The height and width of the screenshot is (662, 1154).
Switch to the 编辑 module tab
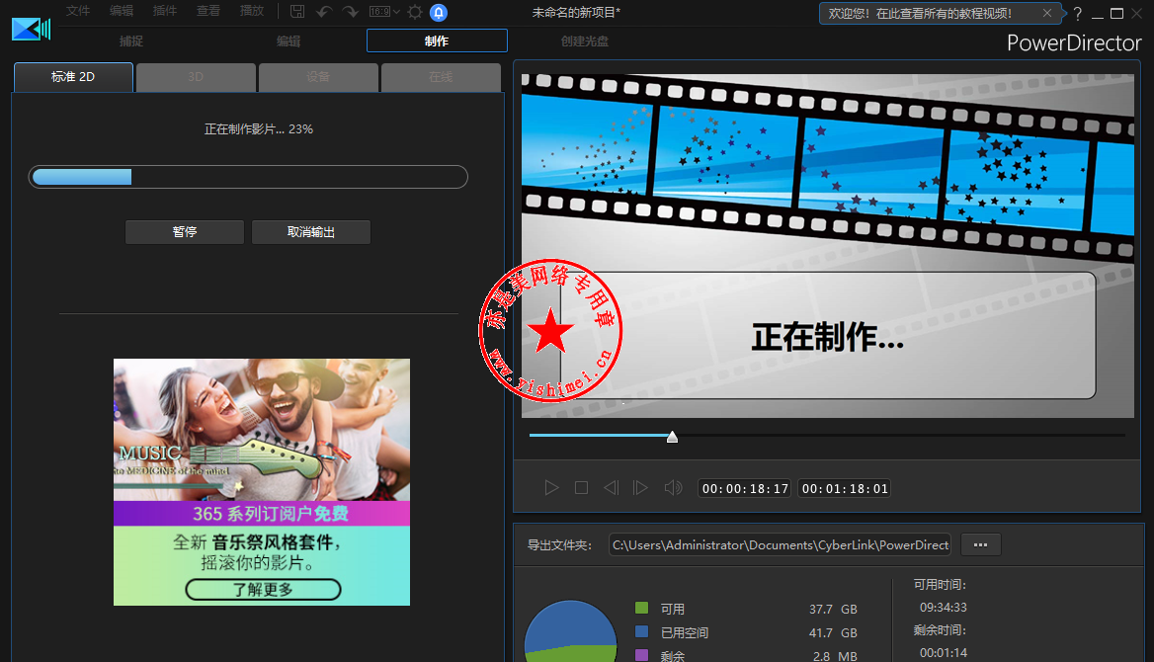tap(288, 41)
